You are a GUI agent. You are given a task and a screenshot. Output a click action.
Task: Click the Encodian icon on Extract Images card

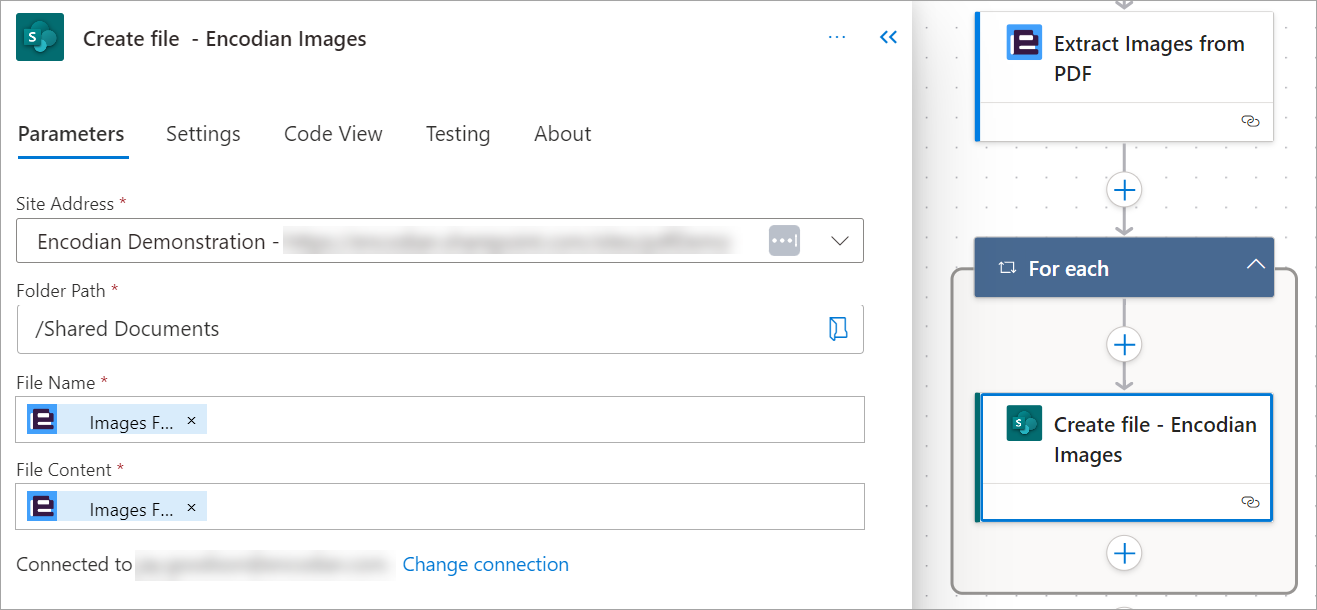(x=1024, y=42)
